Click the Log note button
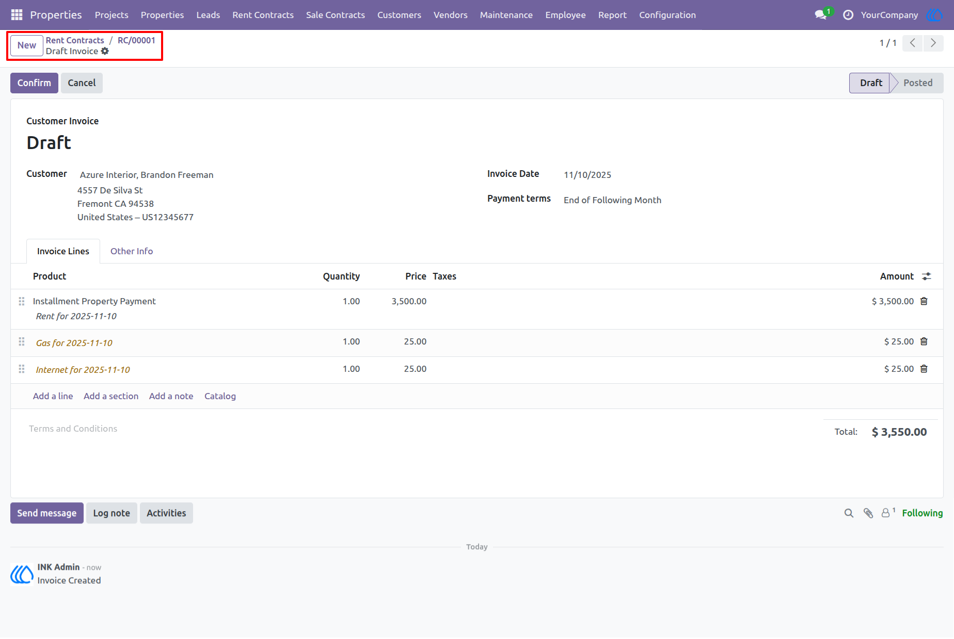Screen dimensions: 954x639 point(112,513)
